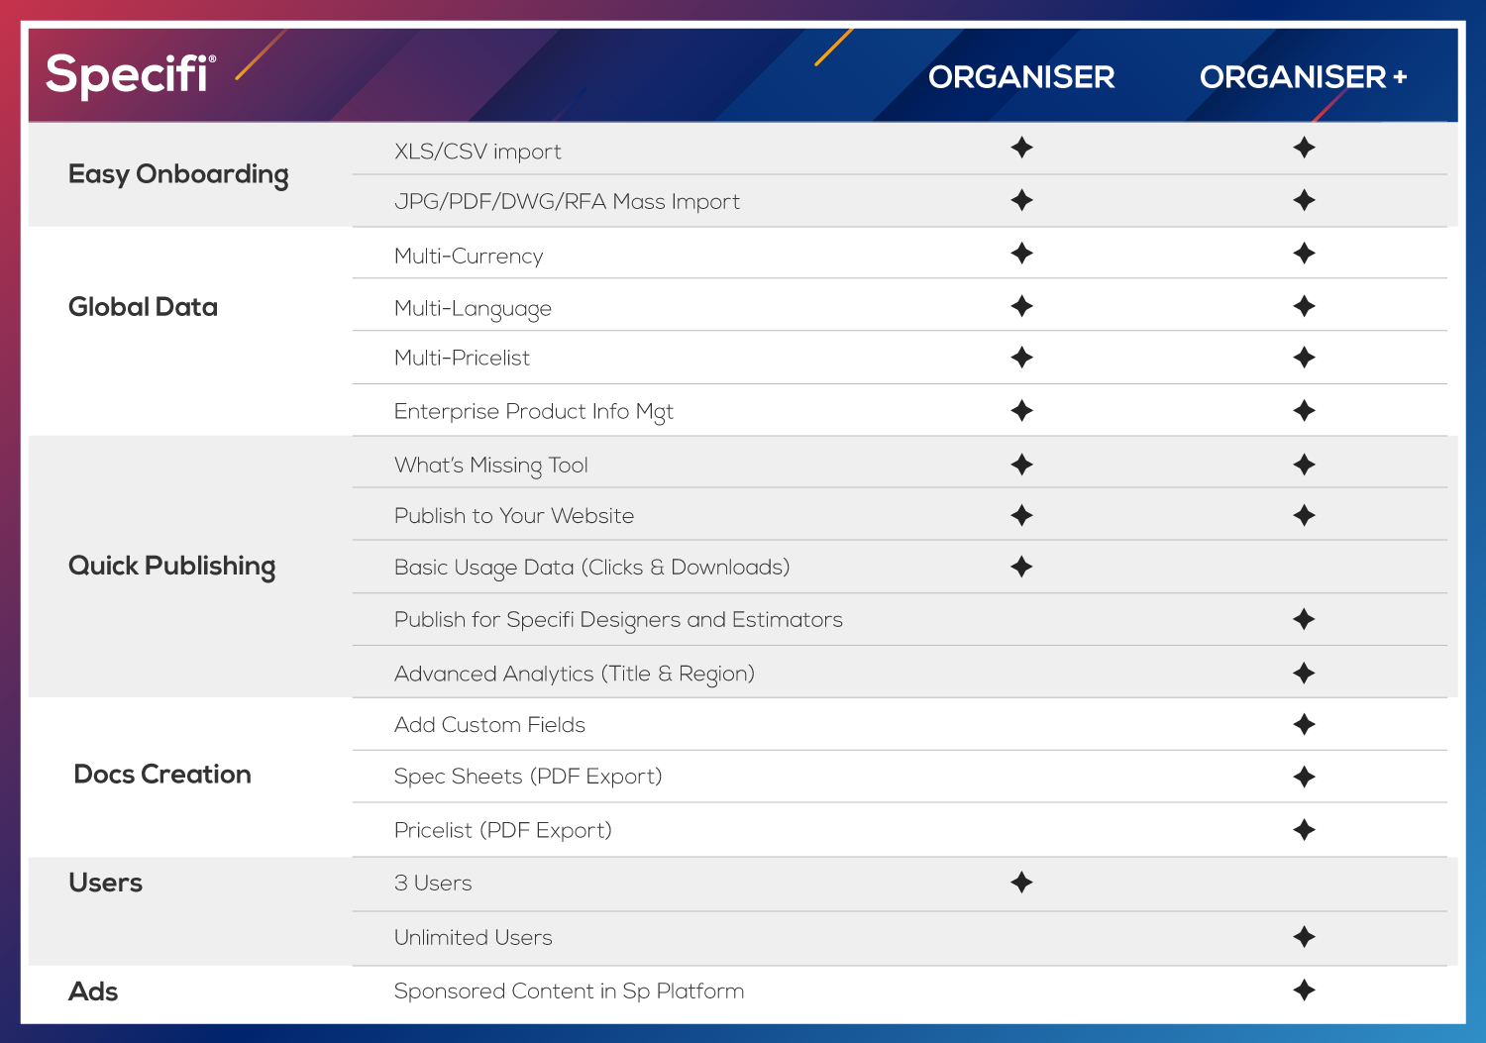Click Organiser star for Enterprise Product Info Mgt
1486x1043 pixels.
pos(1021,410)
